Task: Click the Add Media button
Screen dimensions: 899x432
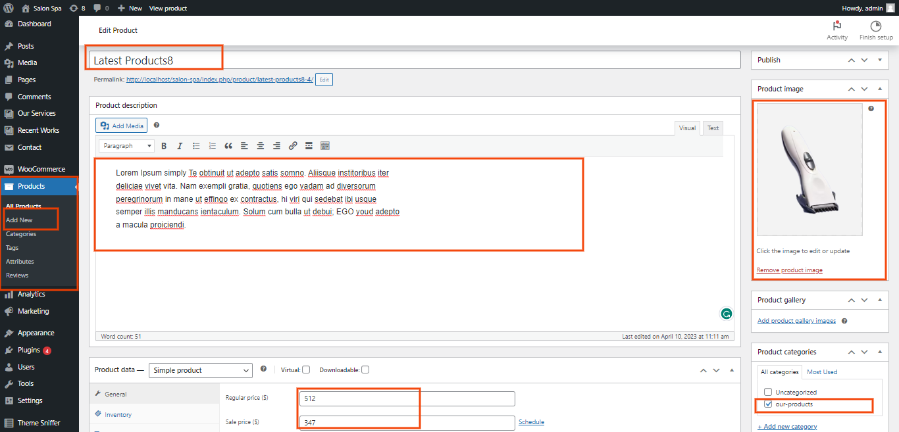Action: [122, 126]
